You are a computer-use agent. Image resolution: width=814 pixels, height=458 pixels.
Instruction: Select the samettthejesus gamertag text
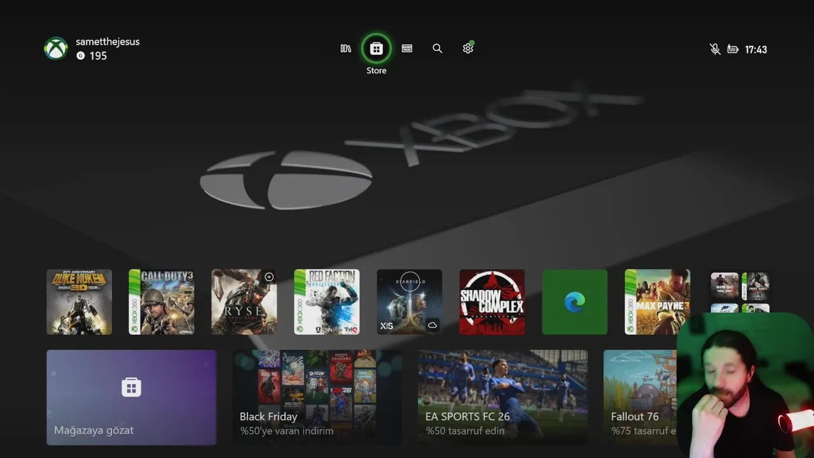[107, 41]
